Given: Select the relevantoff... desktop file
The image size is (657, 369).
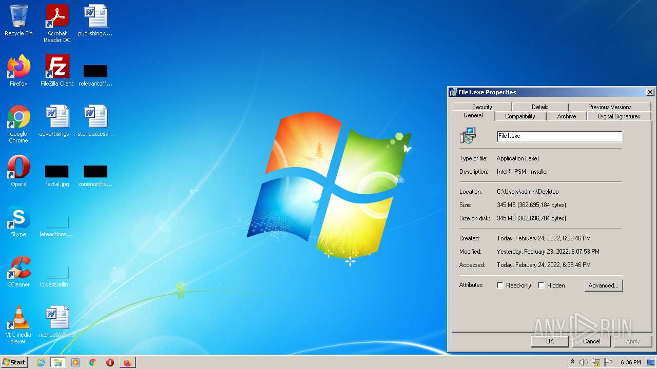Looking at the screenshot, I should (x=95, y=75).
